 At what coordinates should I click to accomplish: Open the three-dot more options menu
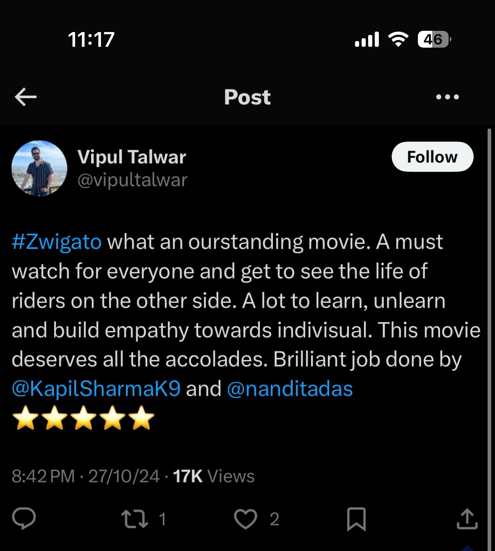coord(447,97)
